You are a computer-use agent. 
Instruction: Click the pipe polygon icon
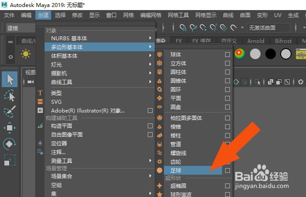point(160,144)
